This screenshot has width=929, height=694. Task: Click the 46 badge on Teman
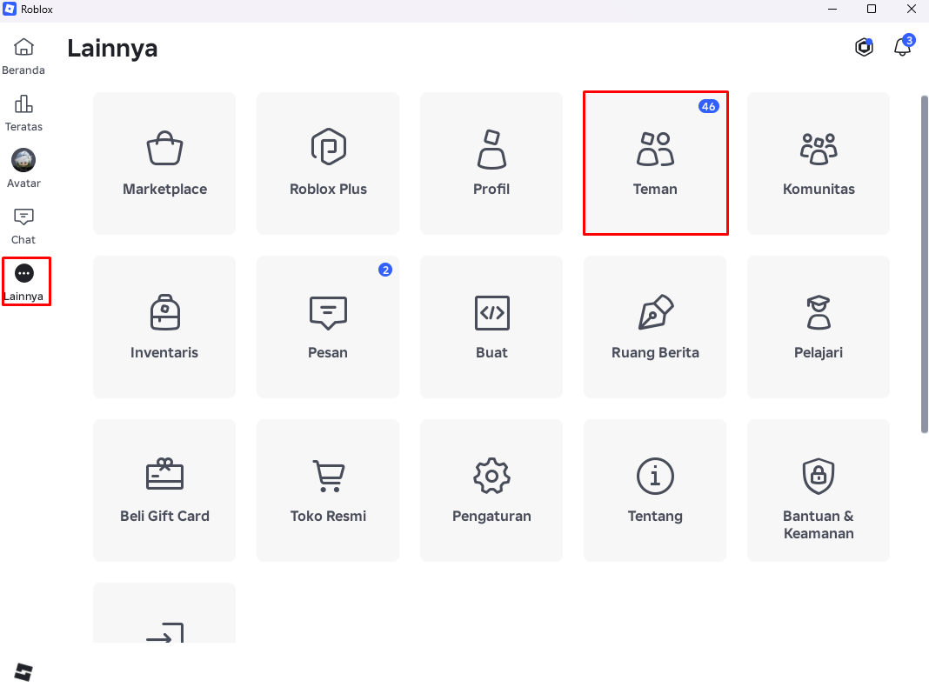(709, 107)
